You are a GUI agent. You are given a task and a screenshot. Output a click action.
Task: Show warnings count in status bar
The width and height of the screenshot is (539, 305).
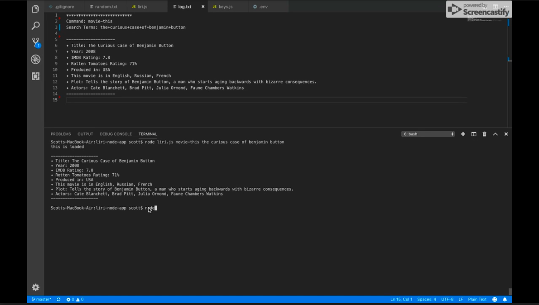coord(80,299)
